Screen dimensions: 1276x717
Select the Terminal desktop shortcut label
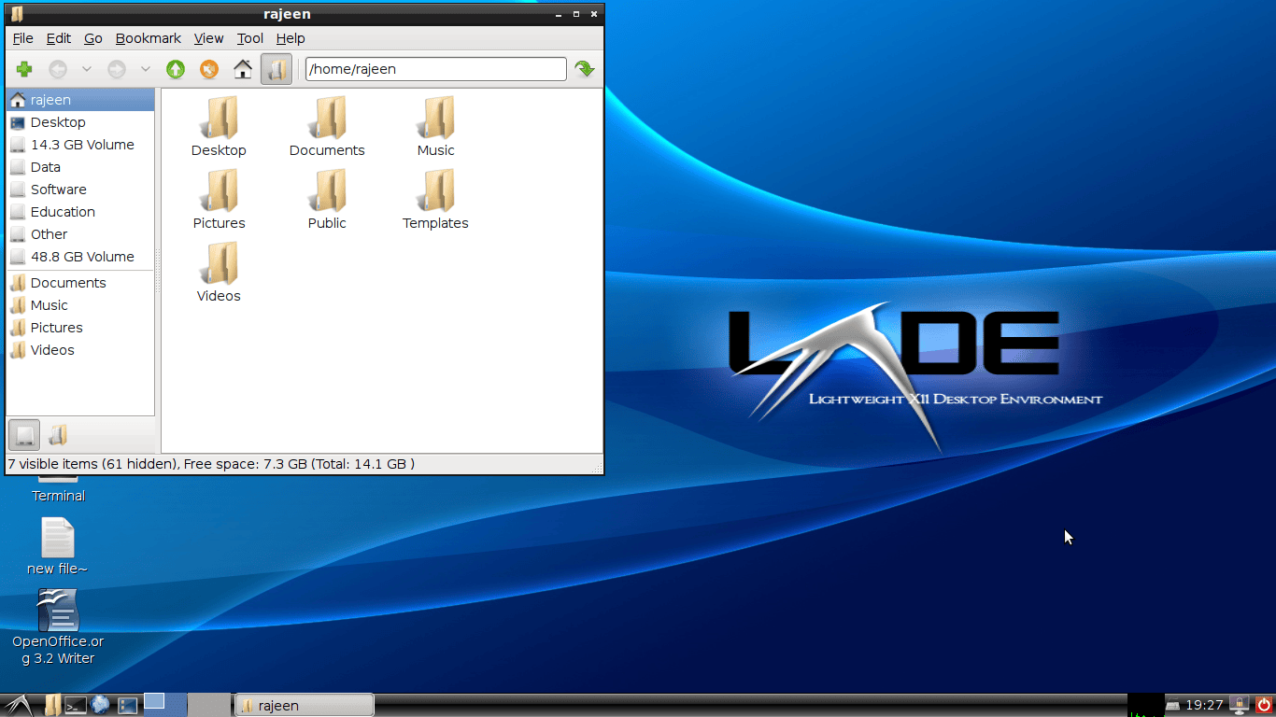pyautogui.click(x=59, y=496)
